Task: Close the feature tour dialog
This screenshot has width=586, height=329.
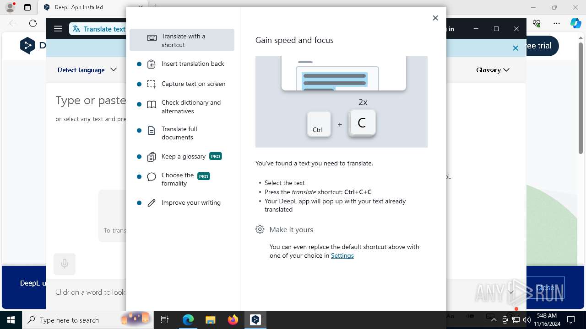Action: tap(435, 18)
